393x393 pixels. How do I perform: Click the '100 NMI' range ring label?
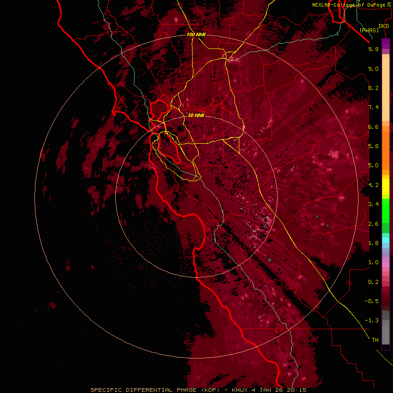pyautogui.click(x=196, y=34)
